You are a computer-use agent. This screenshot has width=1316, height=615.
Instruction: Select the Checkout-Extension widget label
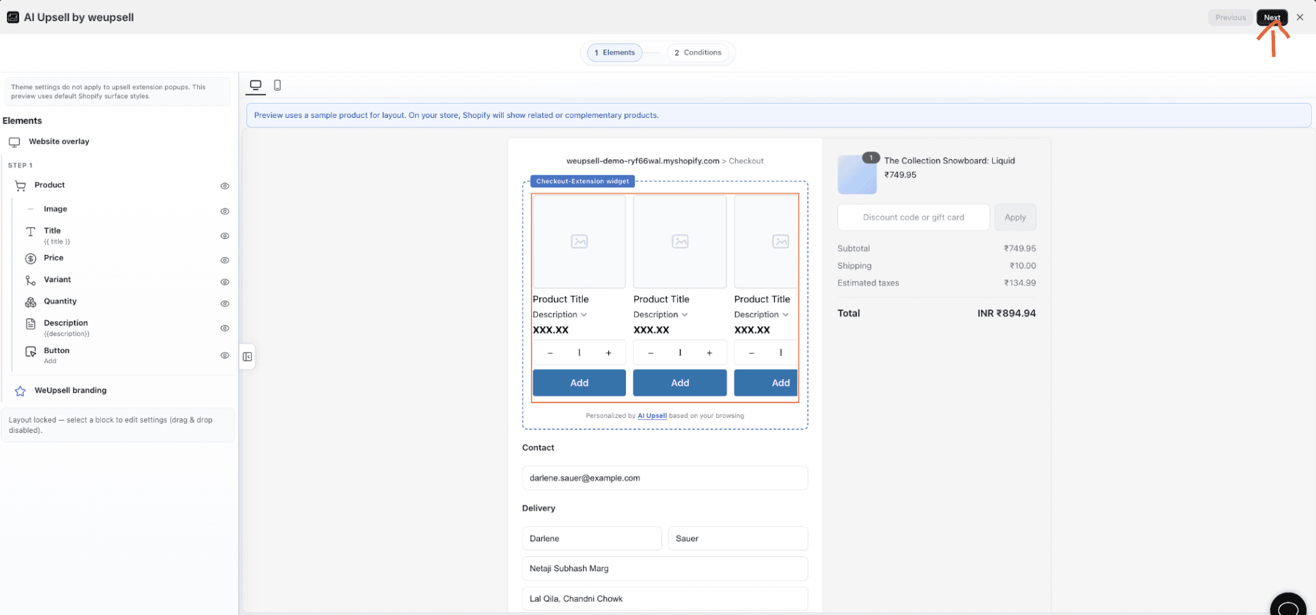click(583, 181)
